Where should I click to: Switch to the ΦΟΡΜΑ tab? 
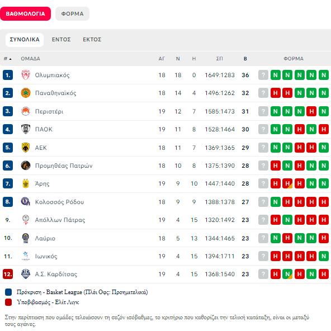72,14
